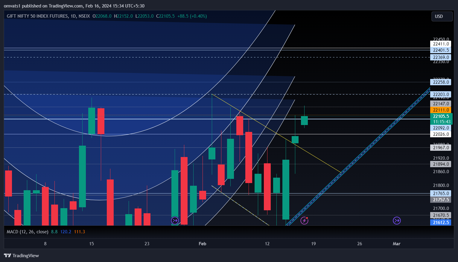Open the MACD (12, 26, close) indicator label
This screenshot has width=458, height=262.
point(28,232)
